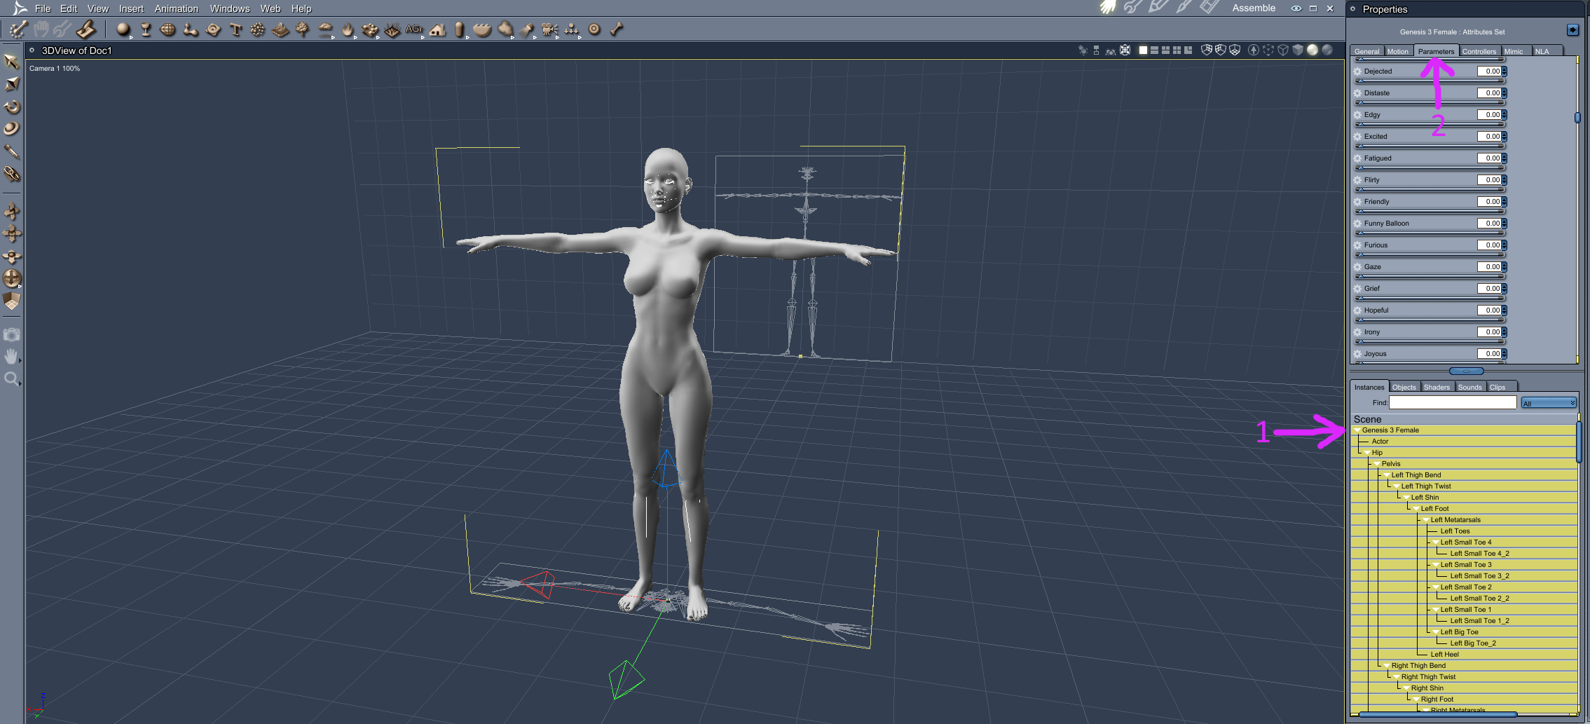The height and width of the screenshot is (724, 1590).
Task: Switch to two-row split view layout
Action: [1154, 50]
